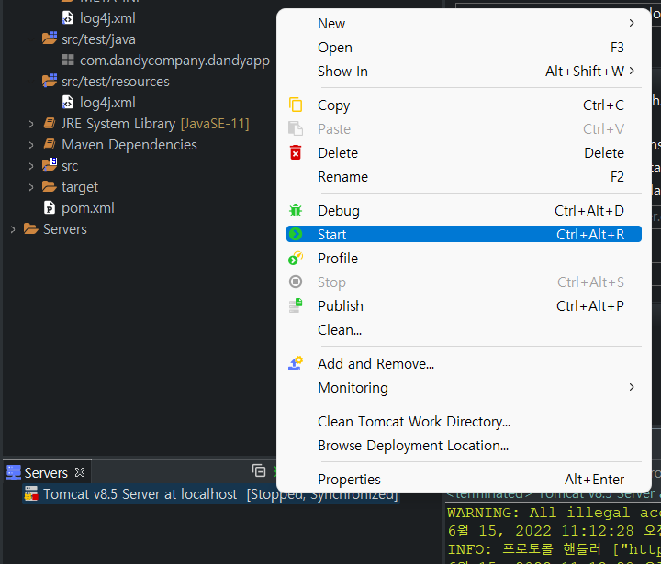
Task: Choose Browse Deployment Location...
Action: [464, 445]
